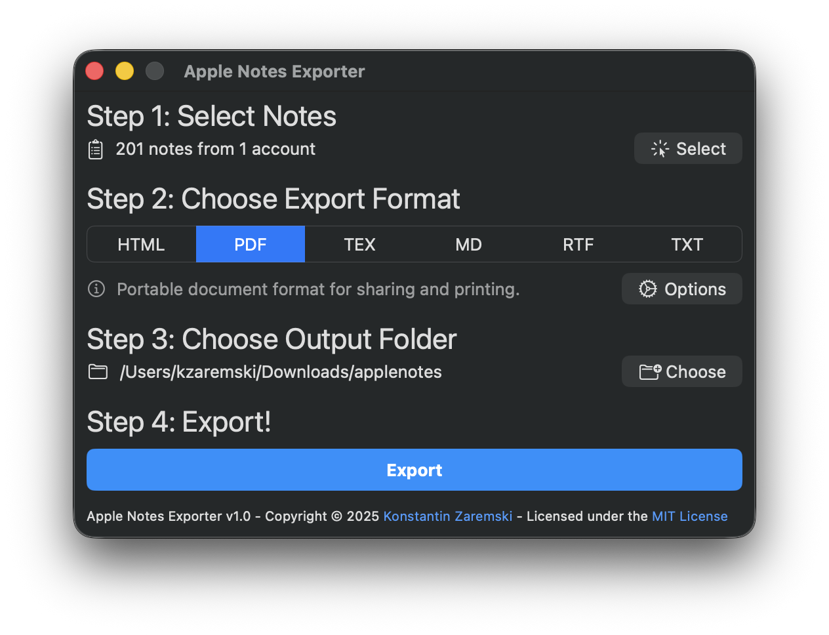Click the gear icon on Options button
The width and height of the screenshot is (829, 635).
point(647,289)
